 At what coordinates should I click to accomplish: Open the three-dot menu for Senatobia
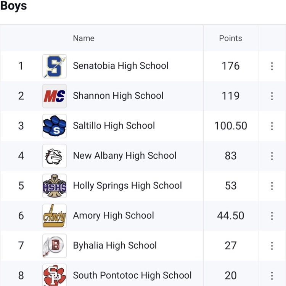(x=272, y=66)
